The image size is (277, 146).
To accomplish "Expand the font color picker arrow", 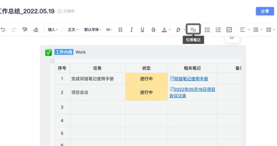I will coord(170,30).
